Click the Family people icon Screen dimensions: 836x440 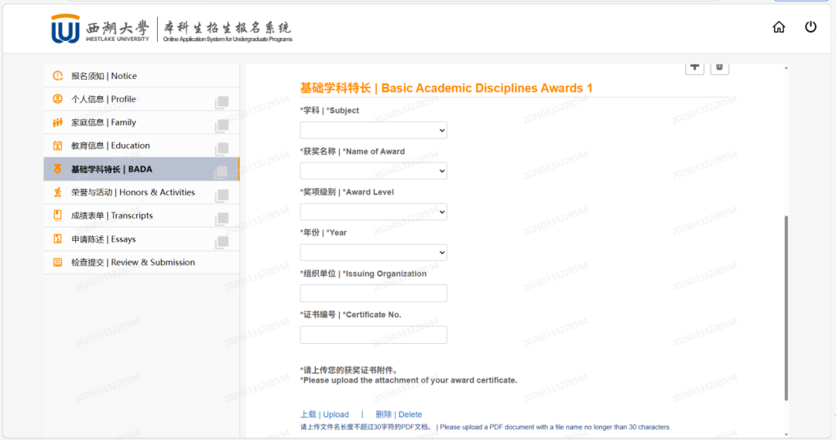(57, 122)
